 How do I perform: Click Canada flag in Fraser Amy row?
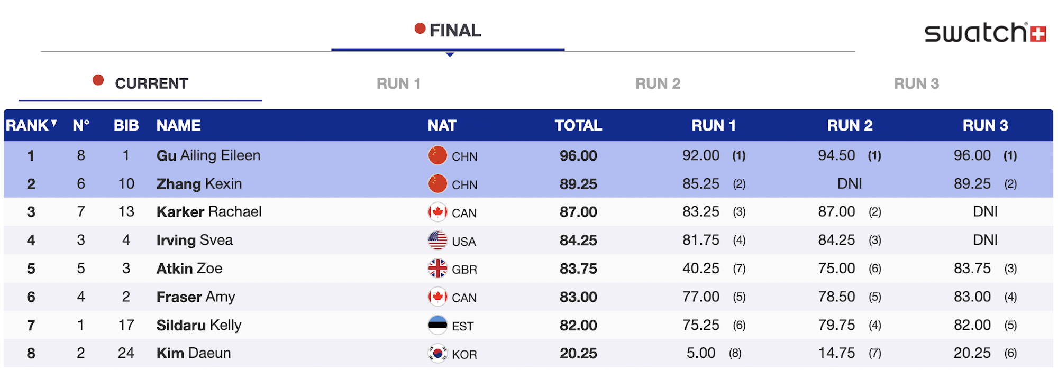[437, 297]
